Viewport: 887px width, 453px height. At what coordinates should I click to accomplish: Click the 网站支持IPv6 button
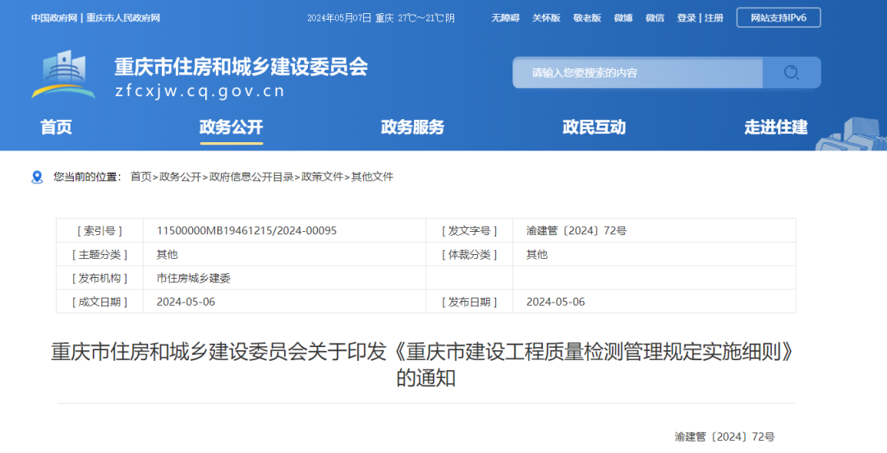click(x=778, y=18)
